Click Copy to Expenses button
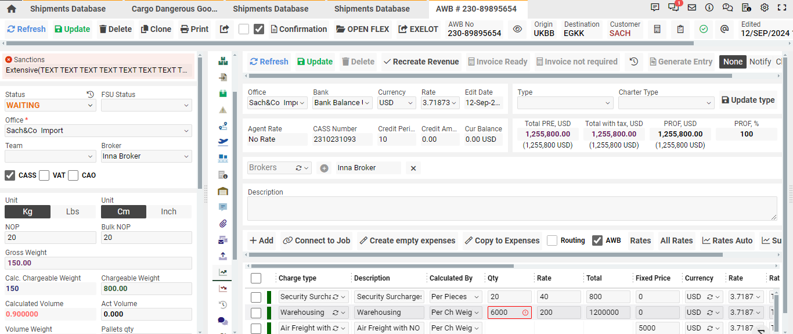 [502, 240]
